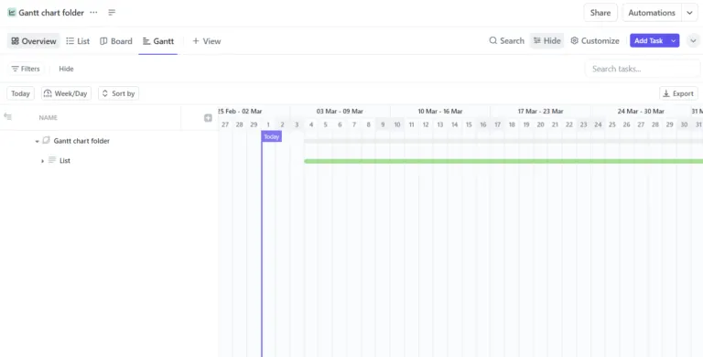703x357 pixels.
Task: Focus the Search tasks input field
Action: tap(643, 69)
